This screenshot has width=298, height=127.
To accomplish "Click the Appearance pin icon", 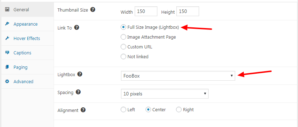I will click(x=7, y=24).
